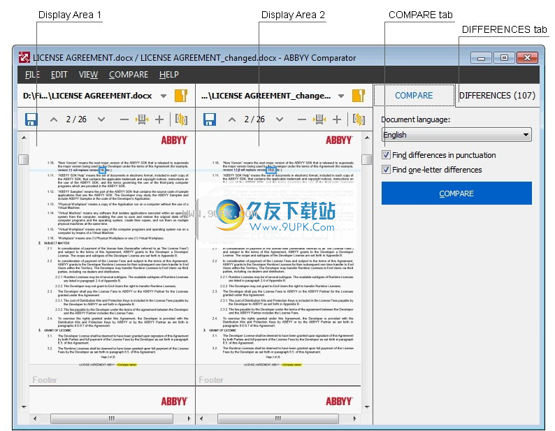Open the COMPARE menu in the menu bar
The image size is (555, 431).
pos(129,75)
